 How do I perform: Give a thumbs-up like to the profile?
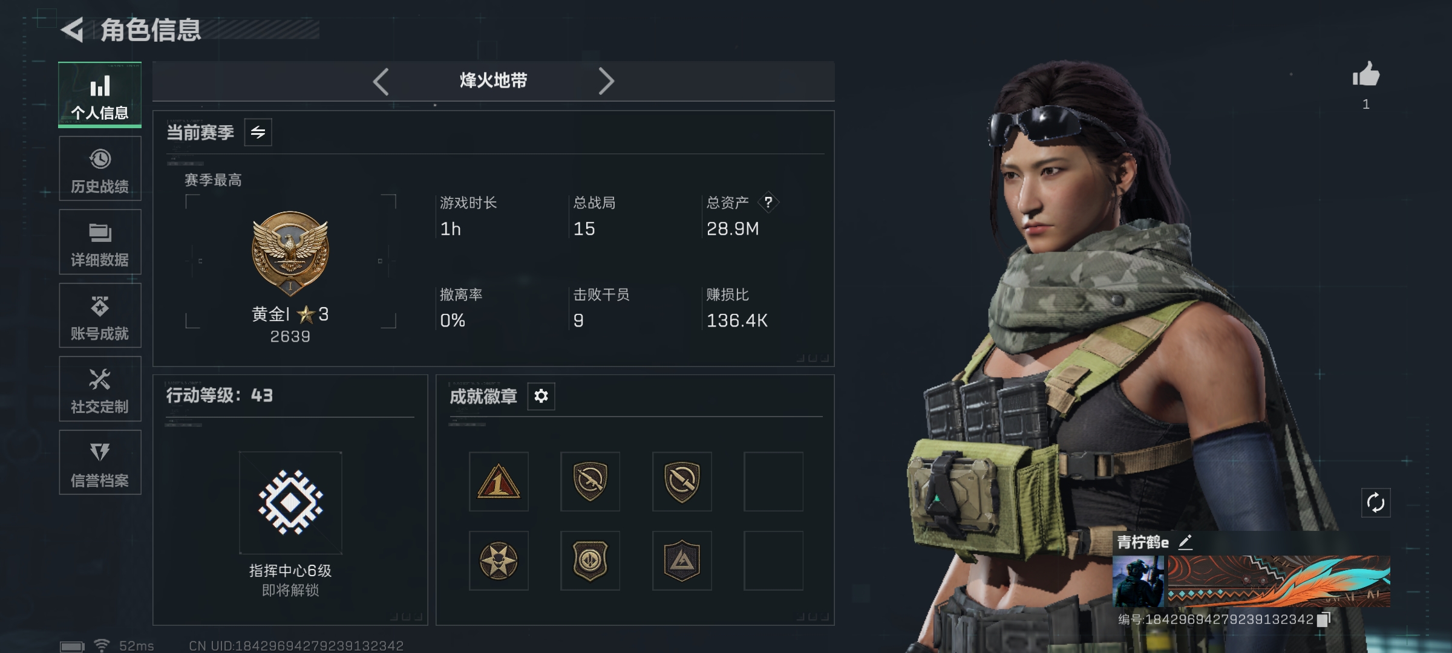coord(1366,75)
